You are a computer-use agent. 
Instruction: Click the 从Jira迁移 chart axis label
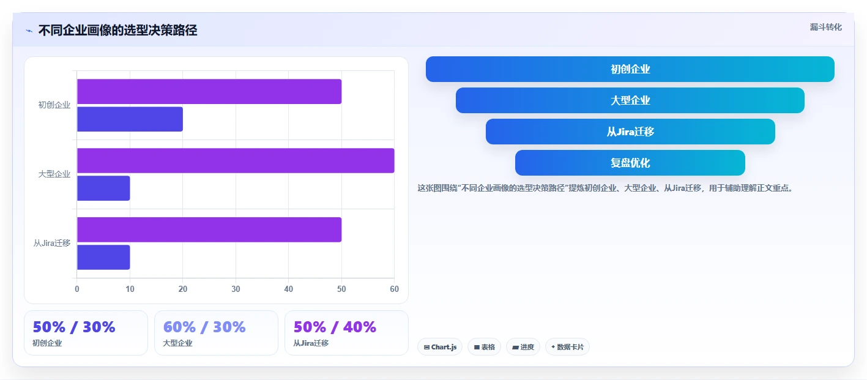click(52, 243)
